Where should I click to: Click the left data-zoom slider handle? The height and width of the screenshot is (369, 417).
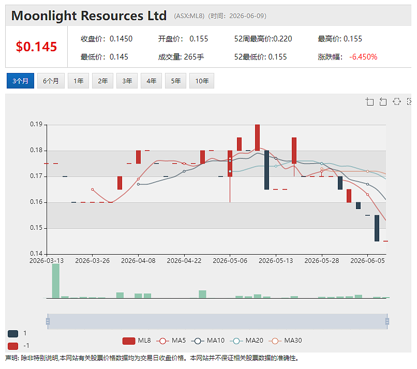tap(48, 321)
